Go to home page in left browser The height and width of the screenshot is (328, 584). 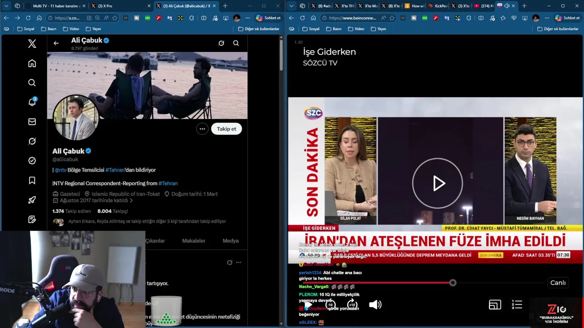[x=39, y=18]
